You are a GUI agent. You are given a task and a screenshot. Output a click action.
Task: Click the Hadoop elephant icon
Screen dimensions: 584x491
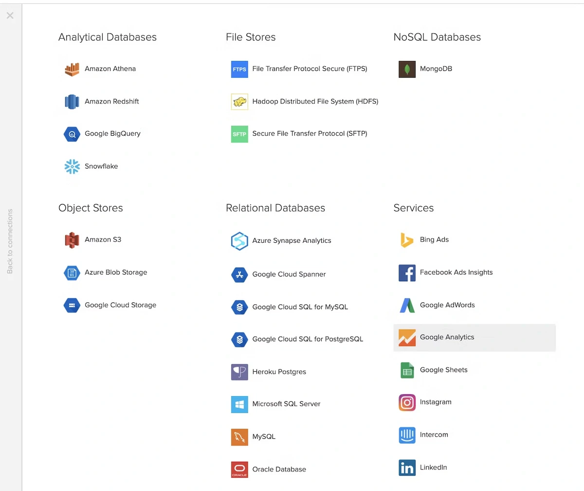click(239, 102)
